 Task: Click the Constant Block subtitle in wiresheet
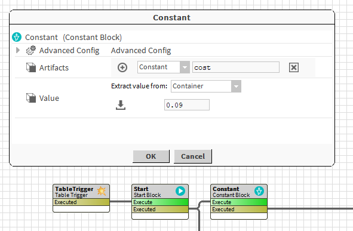pyautogui.click(x=231, y=195)
